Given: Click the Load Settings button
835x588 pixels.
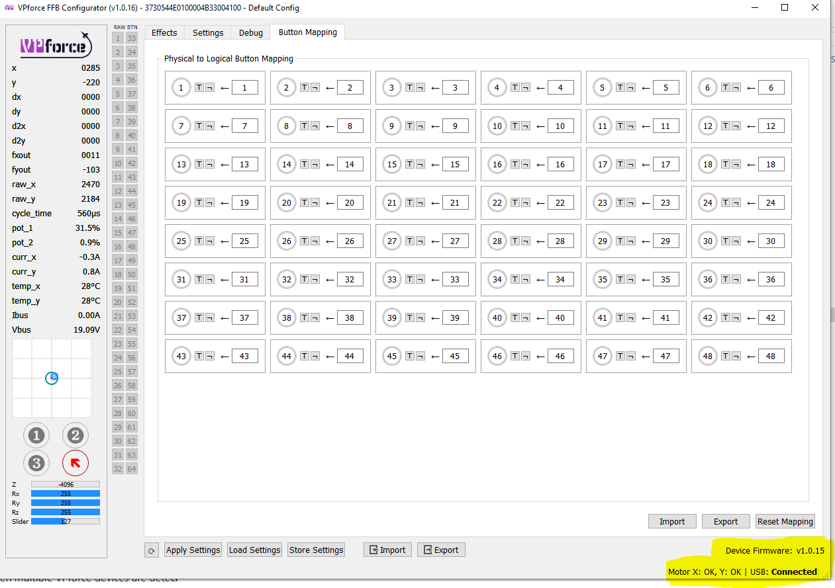Looking at the screenshot, I should (x=255, y=550).
